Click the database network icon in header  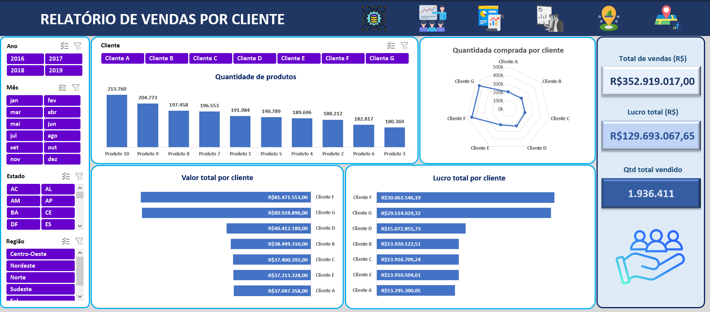click(x=374, y=18)
